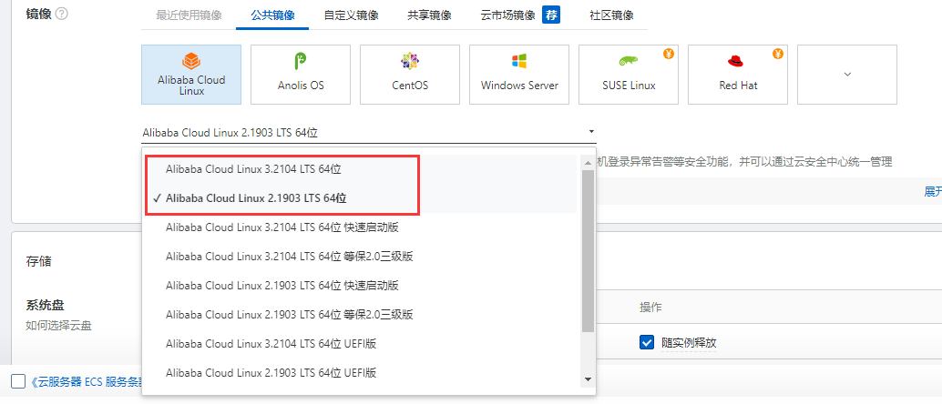This screenshot has width=942, height=404.
Task: Choose the SUSE Linux image icon
Action: point(629,75)
